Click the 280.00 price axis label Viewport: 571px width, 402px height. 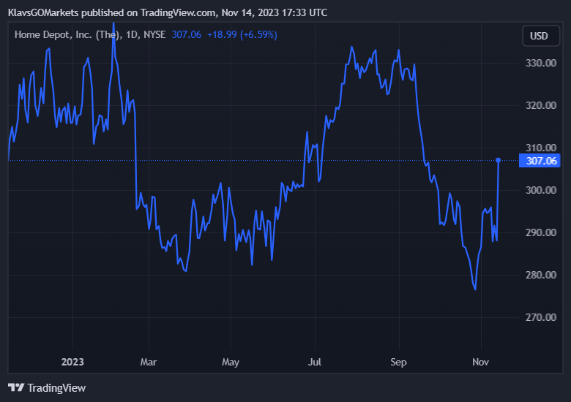(x=541, y=275)
